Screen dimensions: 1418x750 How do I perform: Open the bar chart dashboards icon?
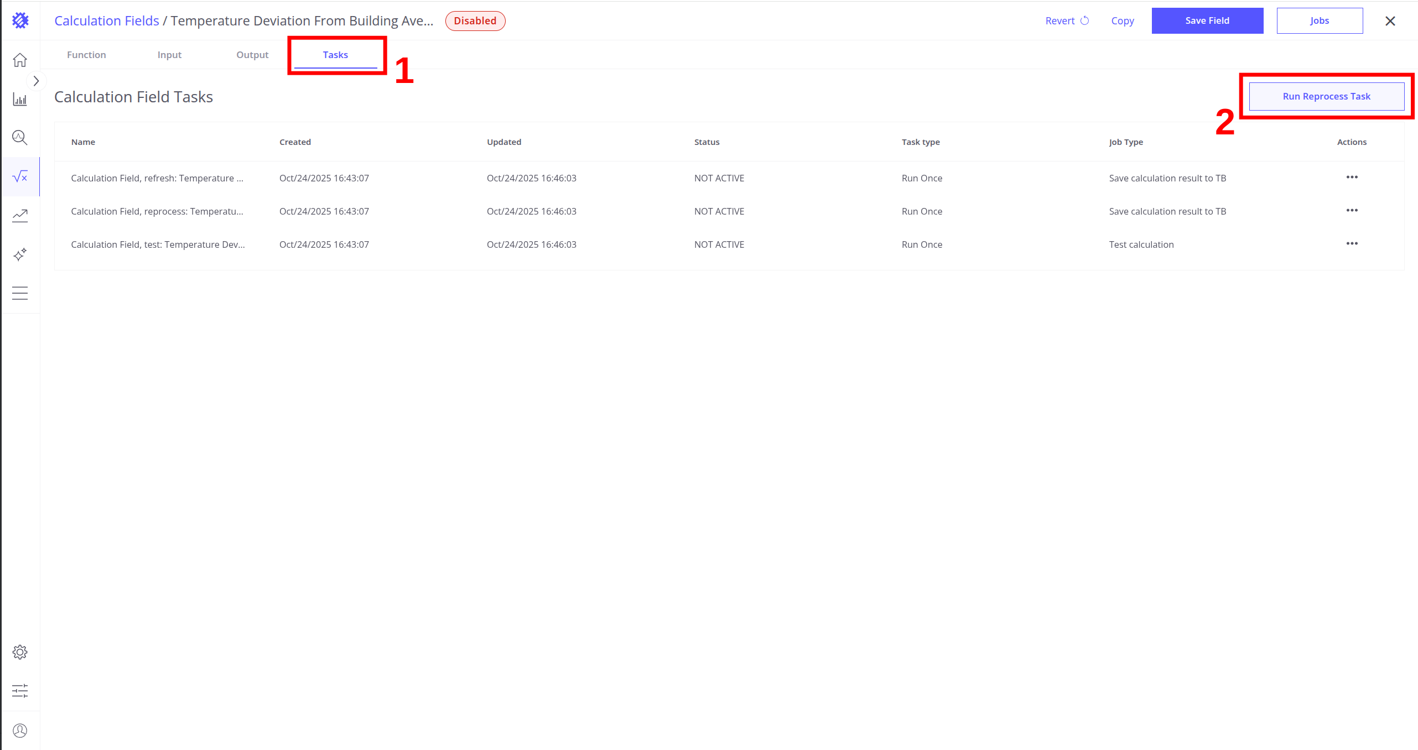point(20,100)
